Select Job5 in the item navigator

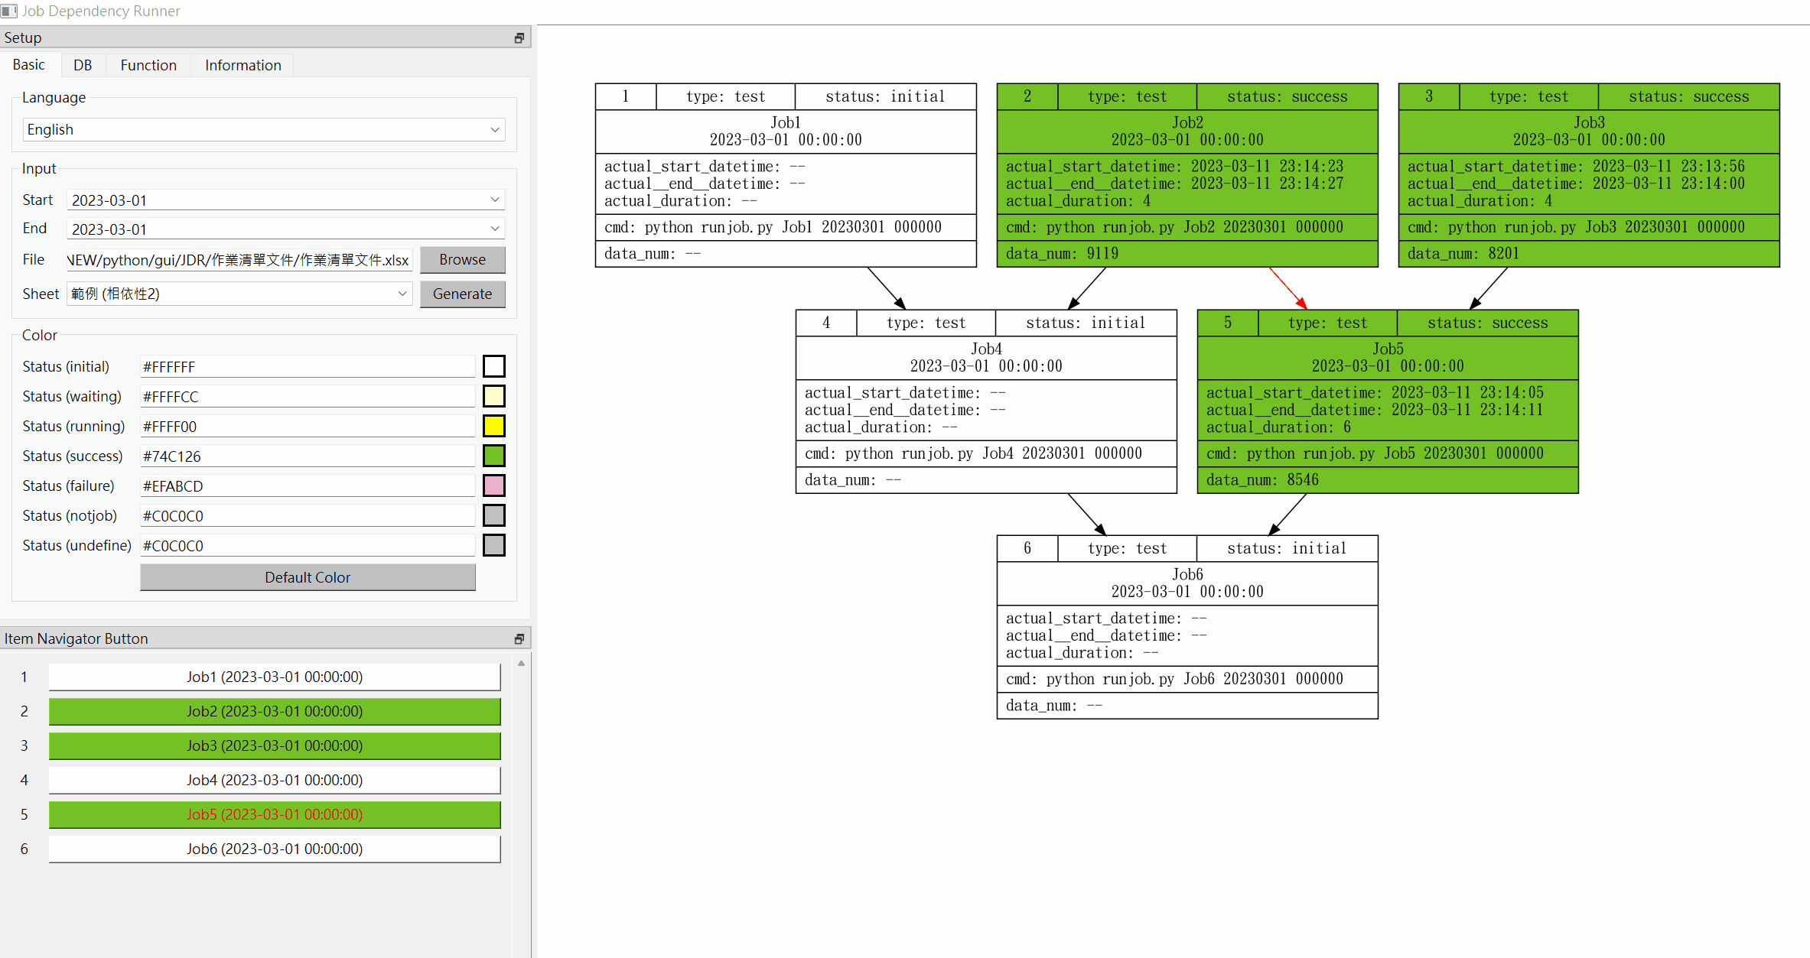[274, 814]
